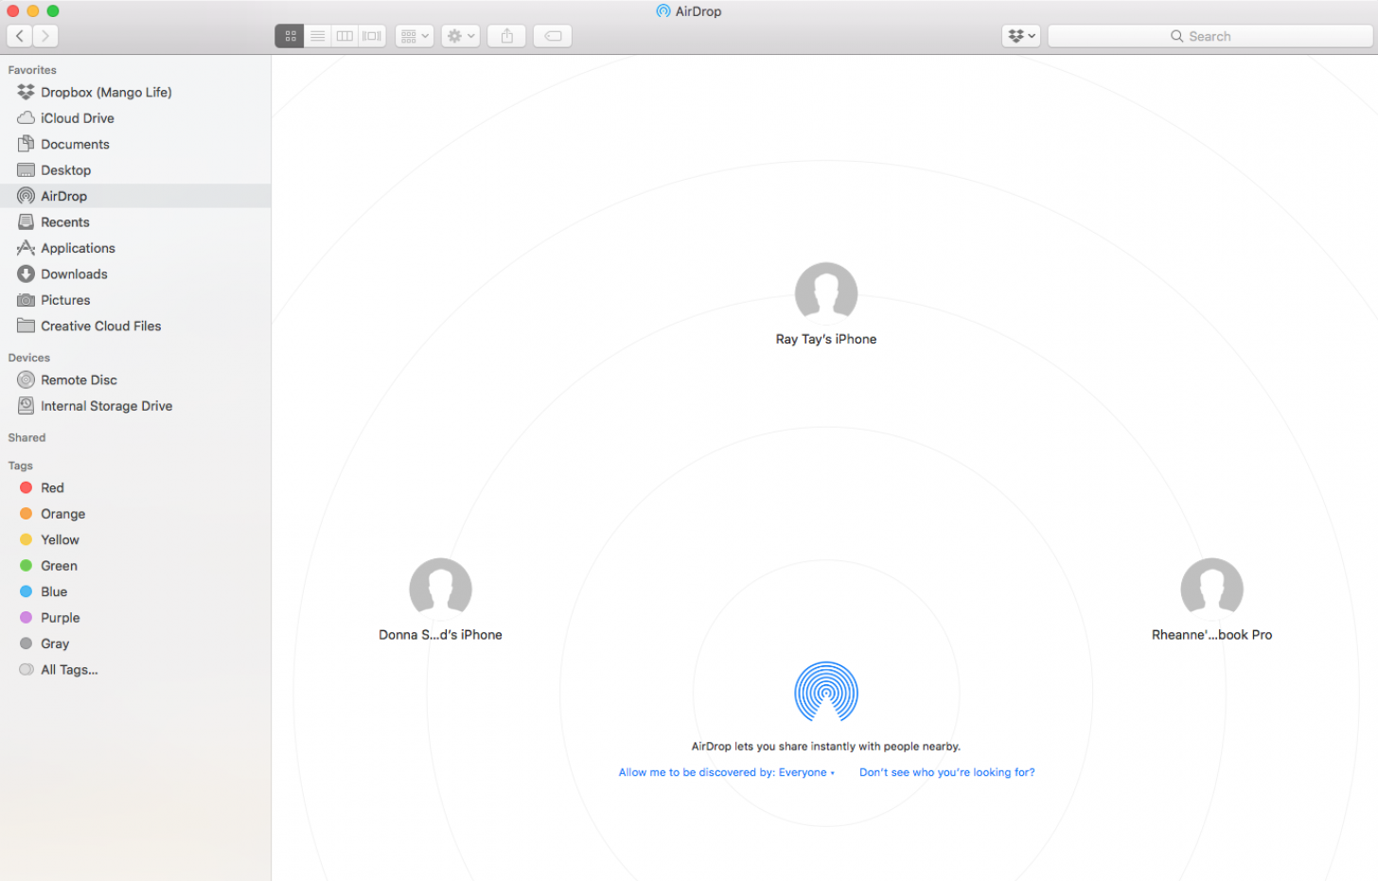Click the Share toolbar icon

click(x=506, y=36)
